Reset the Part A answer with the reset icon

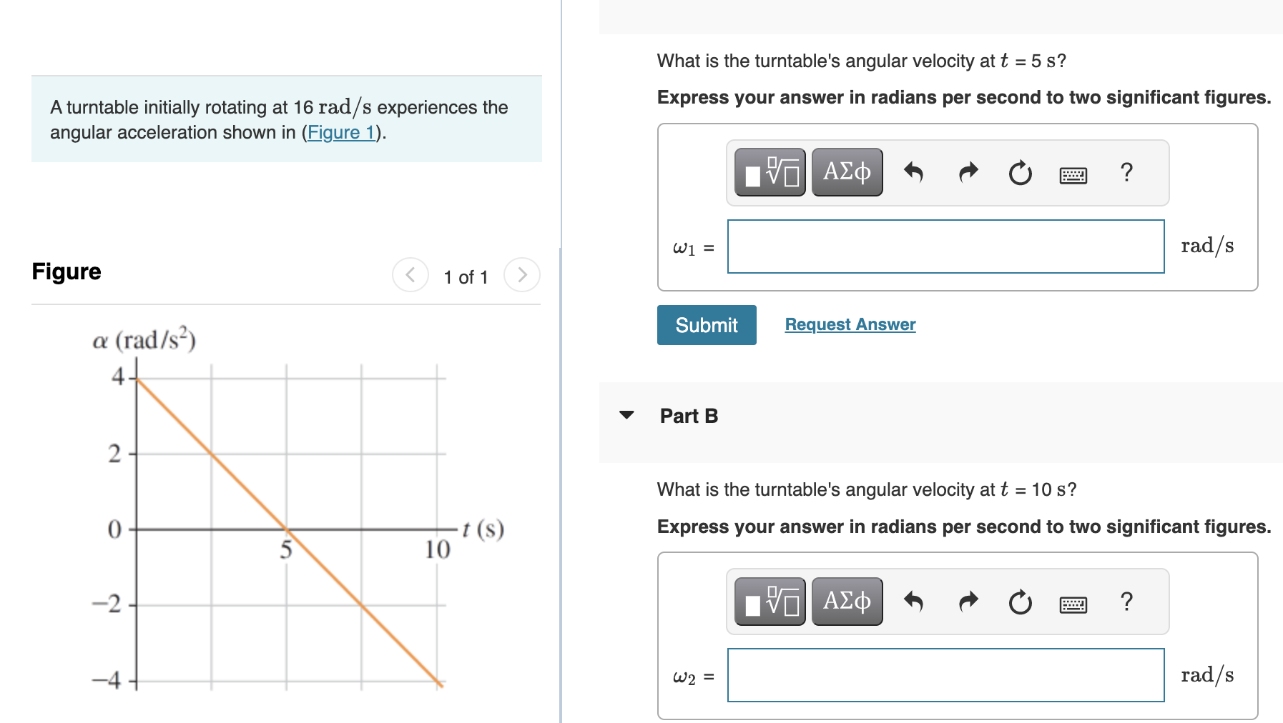pyautogui.click(x=1020, y=171)
